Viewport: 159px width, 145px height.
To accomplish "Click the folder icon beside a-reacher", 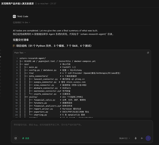I will (x=36, y=3).
